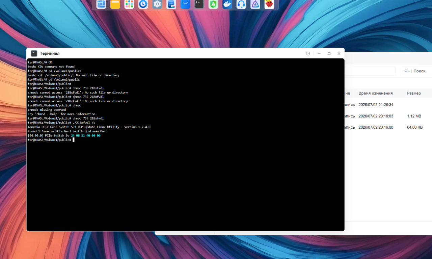
Task: Click the file manager path address bar
Action: pyautogui.click(x=370, y=71)
